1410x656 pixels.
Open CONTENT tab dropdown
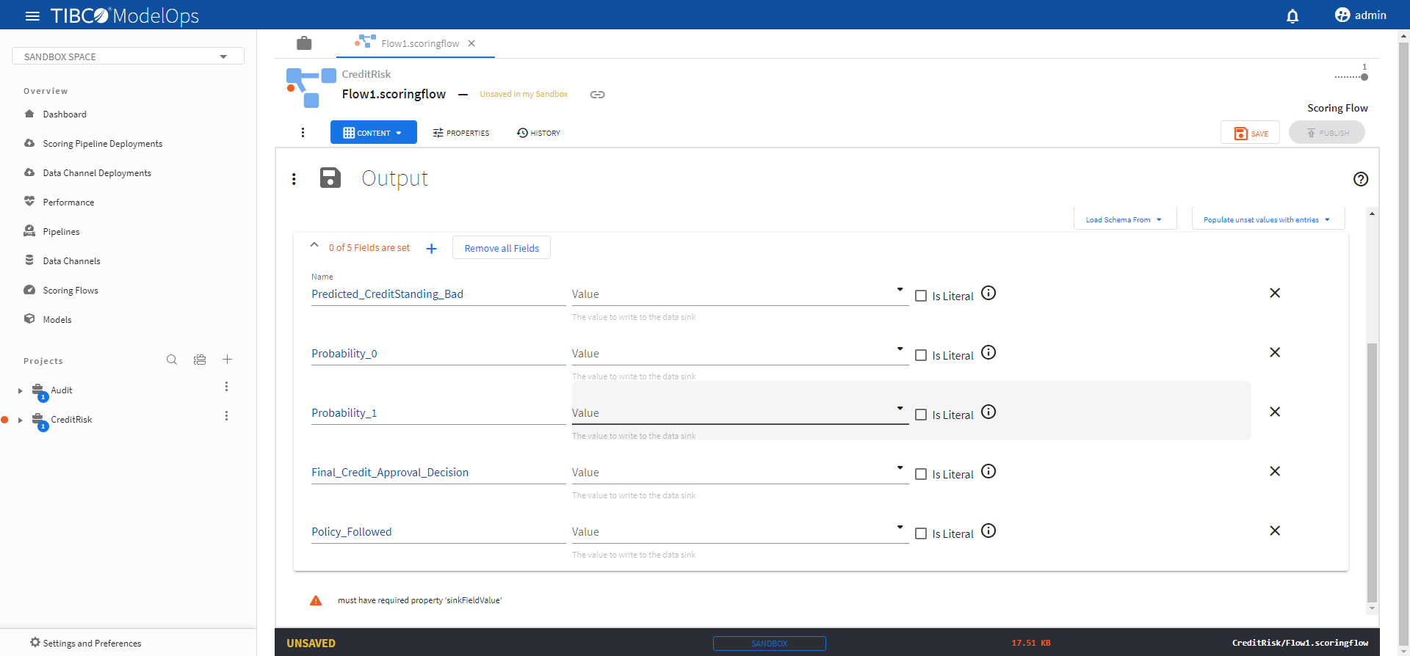tap(374, 133)
